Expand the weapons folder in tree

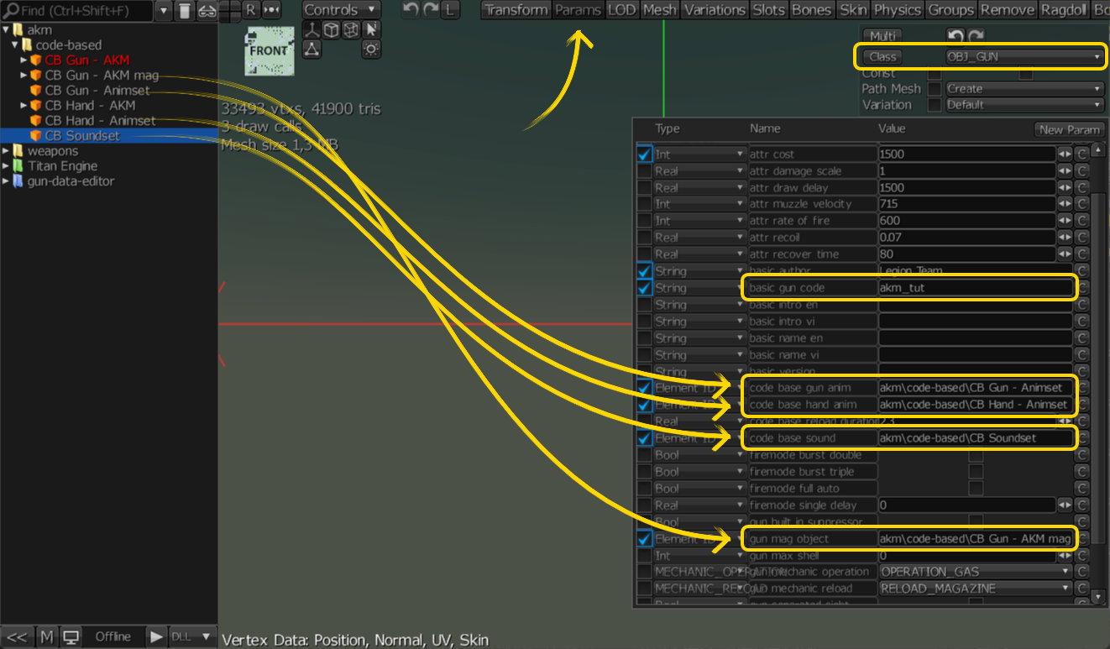(7, 151)
